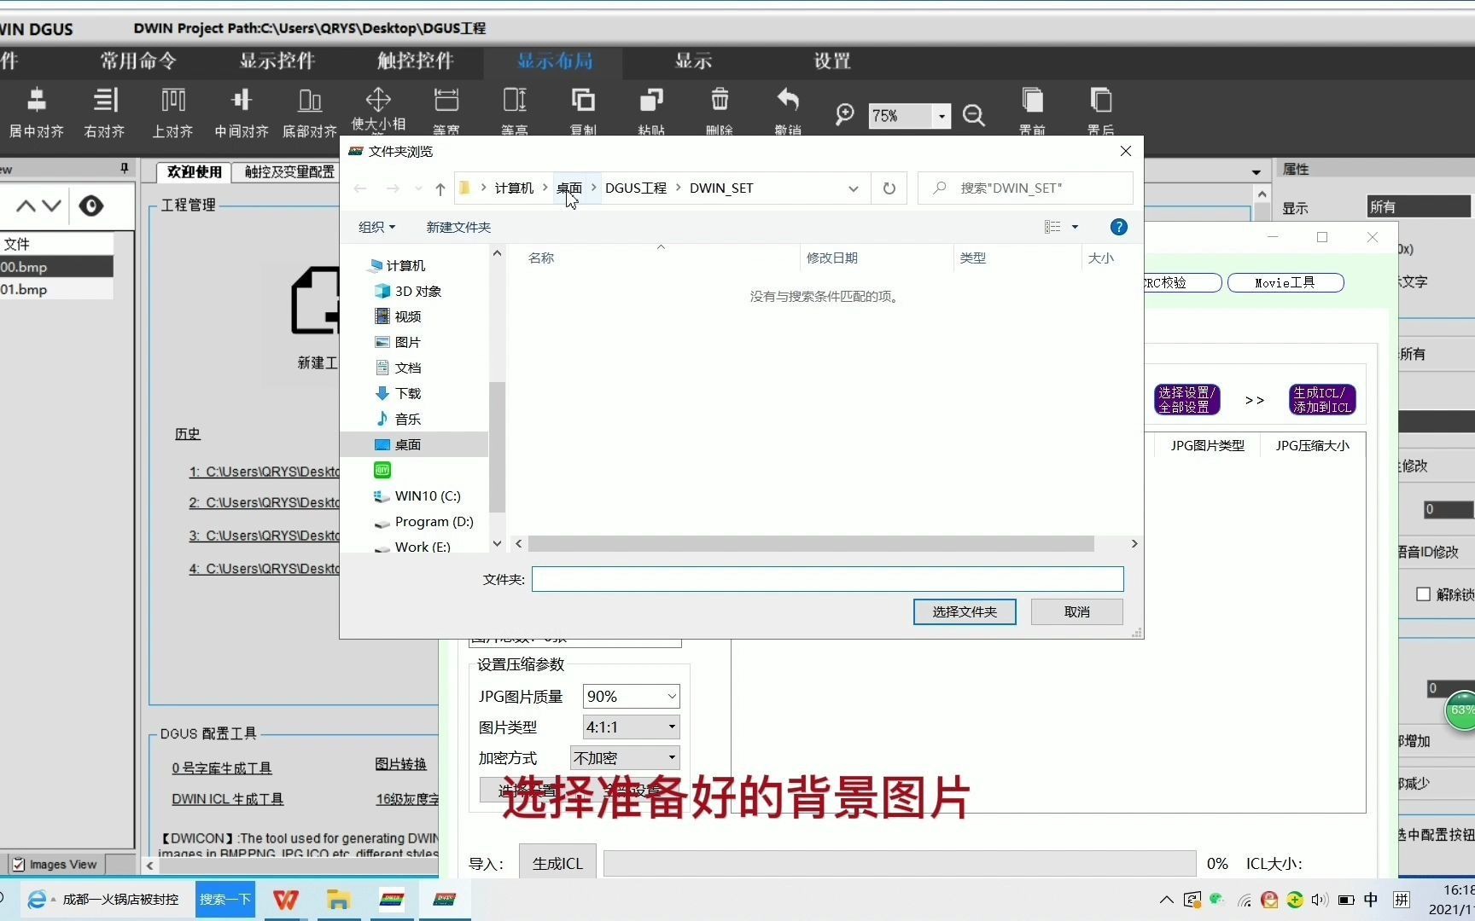Activate the 复制 copy tool
The image size is (1475, 921).
tap(582, 107)
